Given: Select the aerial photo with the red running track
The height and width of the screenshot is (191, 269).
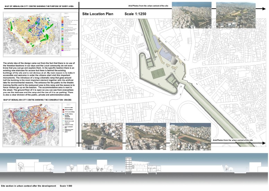Looking at the screenshot, I should 191,135.
